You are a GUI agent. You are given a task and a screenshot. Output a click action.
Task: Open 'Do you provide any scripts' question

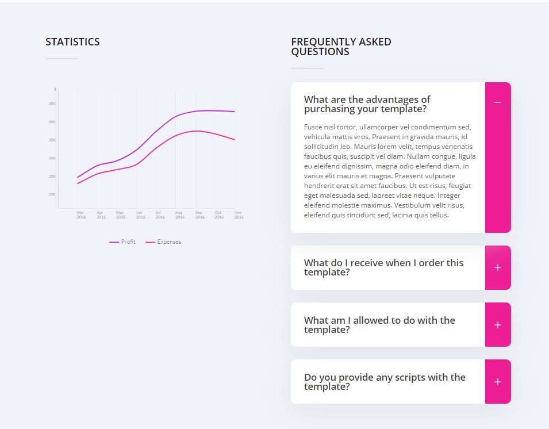click(385, 382)
